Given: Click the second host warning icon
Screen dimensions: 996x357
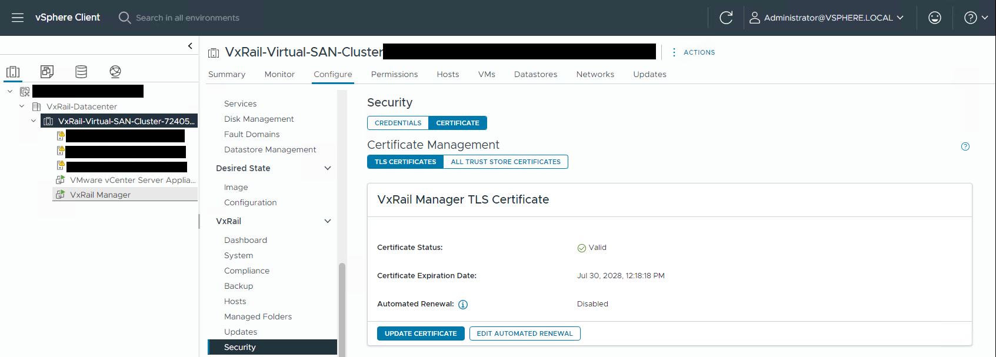Looking at the screenshot, I should [61, 151].
